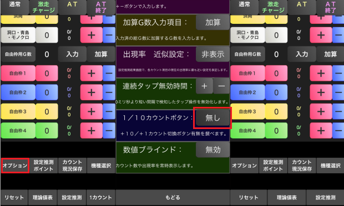Tap カウント現況保存 on the right screen
This screenshot has height=206, width=344.
coord(302,166)
